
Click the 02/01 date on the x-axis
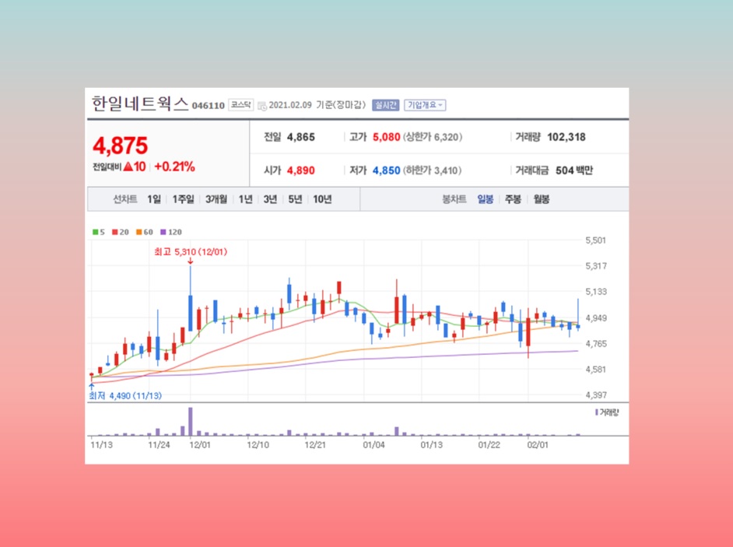click(x=538, y=445)
